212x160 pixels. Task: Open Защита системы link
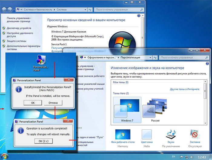[16, 41]
